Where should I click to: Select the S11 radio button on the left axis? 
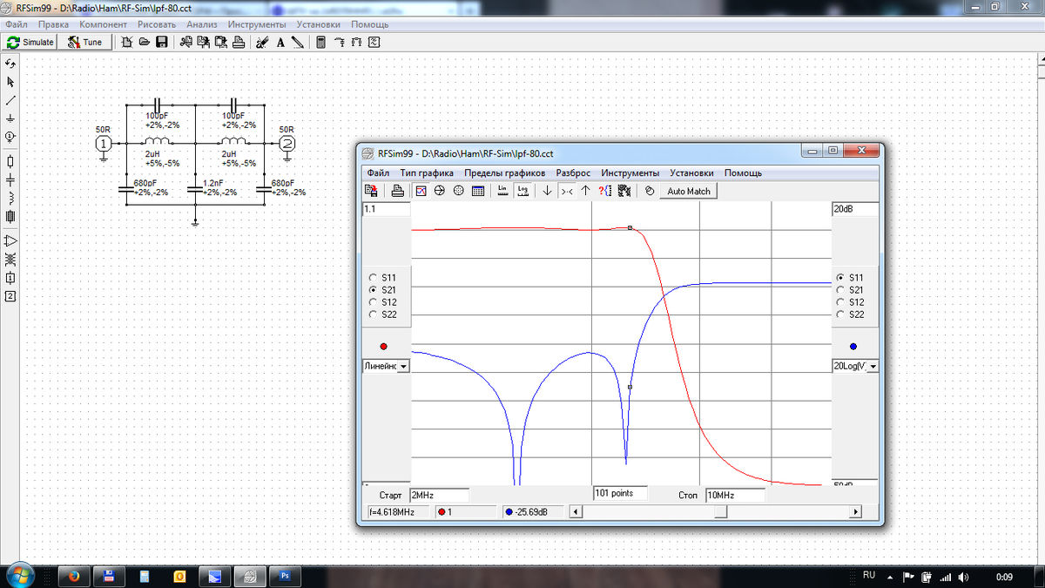(374, 278)
